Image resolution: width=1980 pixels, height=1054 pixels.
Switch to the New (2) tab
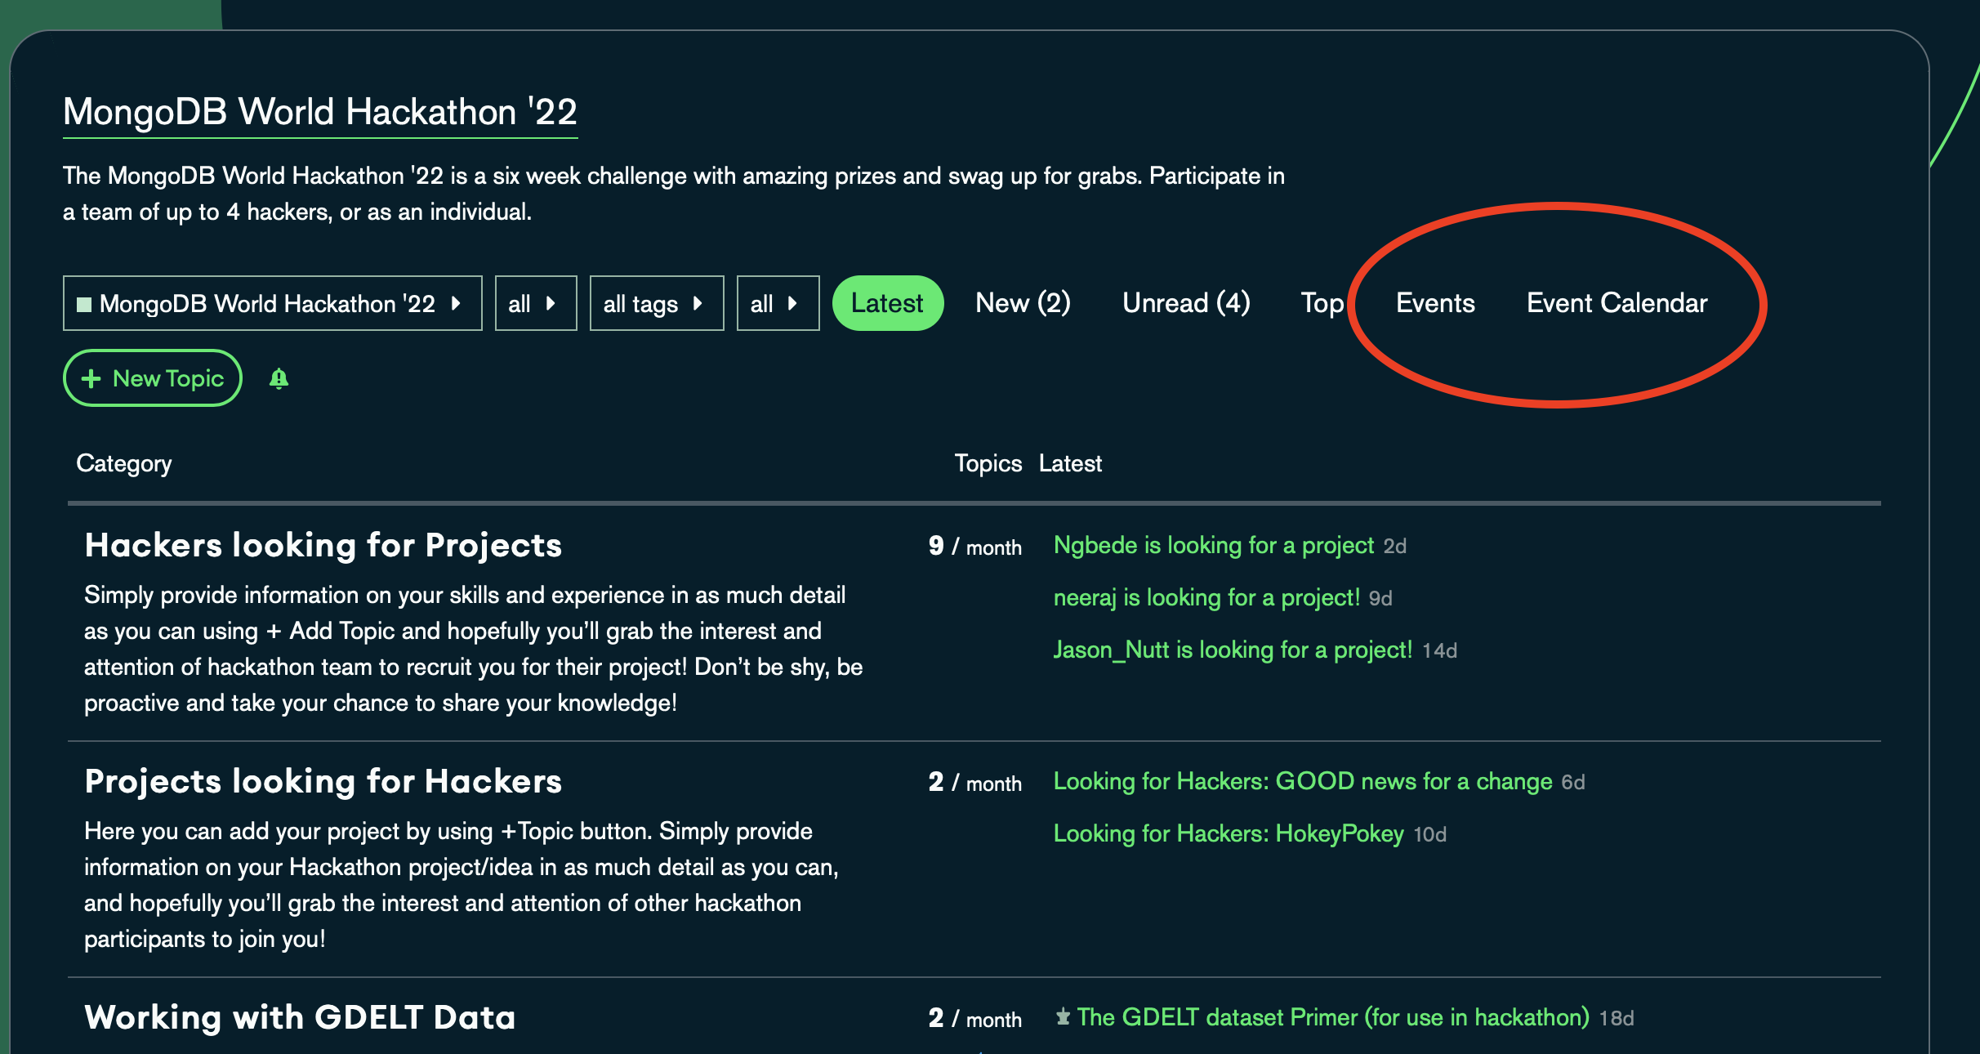1022,303
